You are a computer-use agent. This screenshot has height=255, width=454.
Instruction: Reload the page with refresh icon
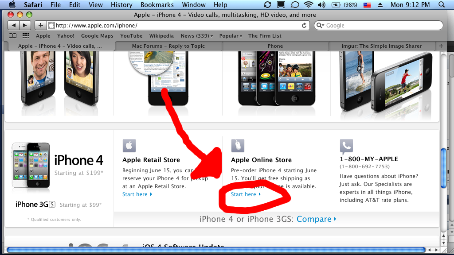tap(304, 25)
